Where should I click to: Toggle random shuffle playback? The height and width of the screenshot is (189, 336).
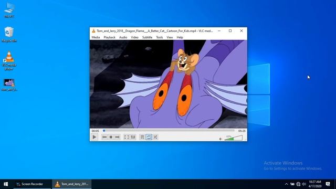(x=155, y=137)
